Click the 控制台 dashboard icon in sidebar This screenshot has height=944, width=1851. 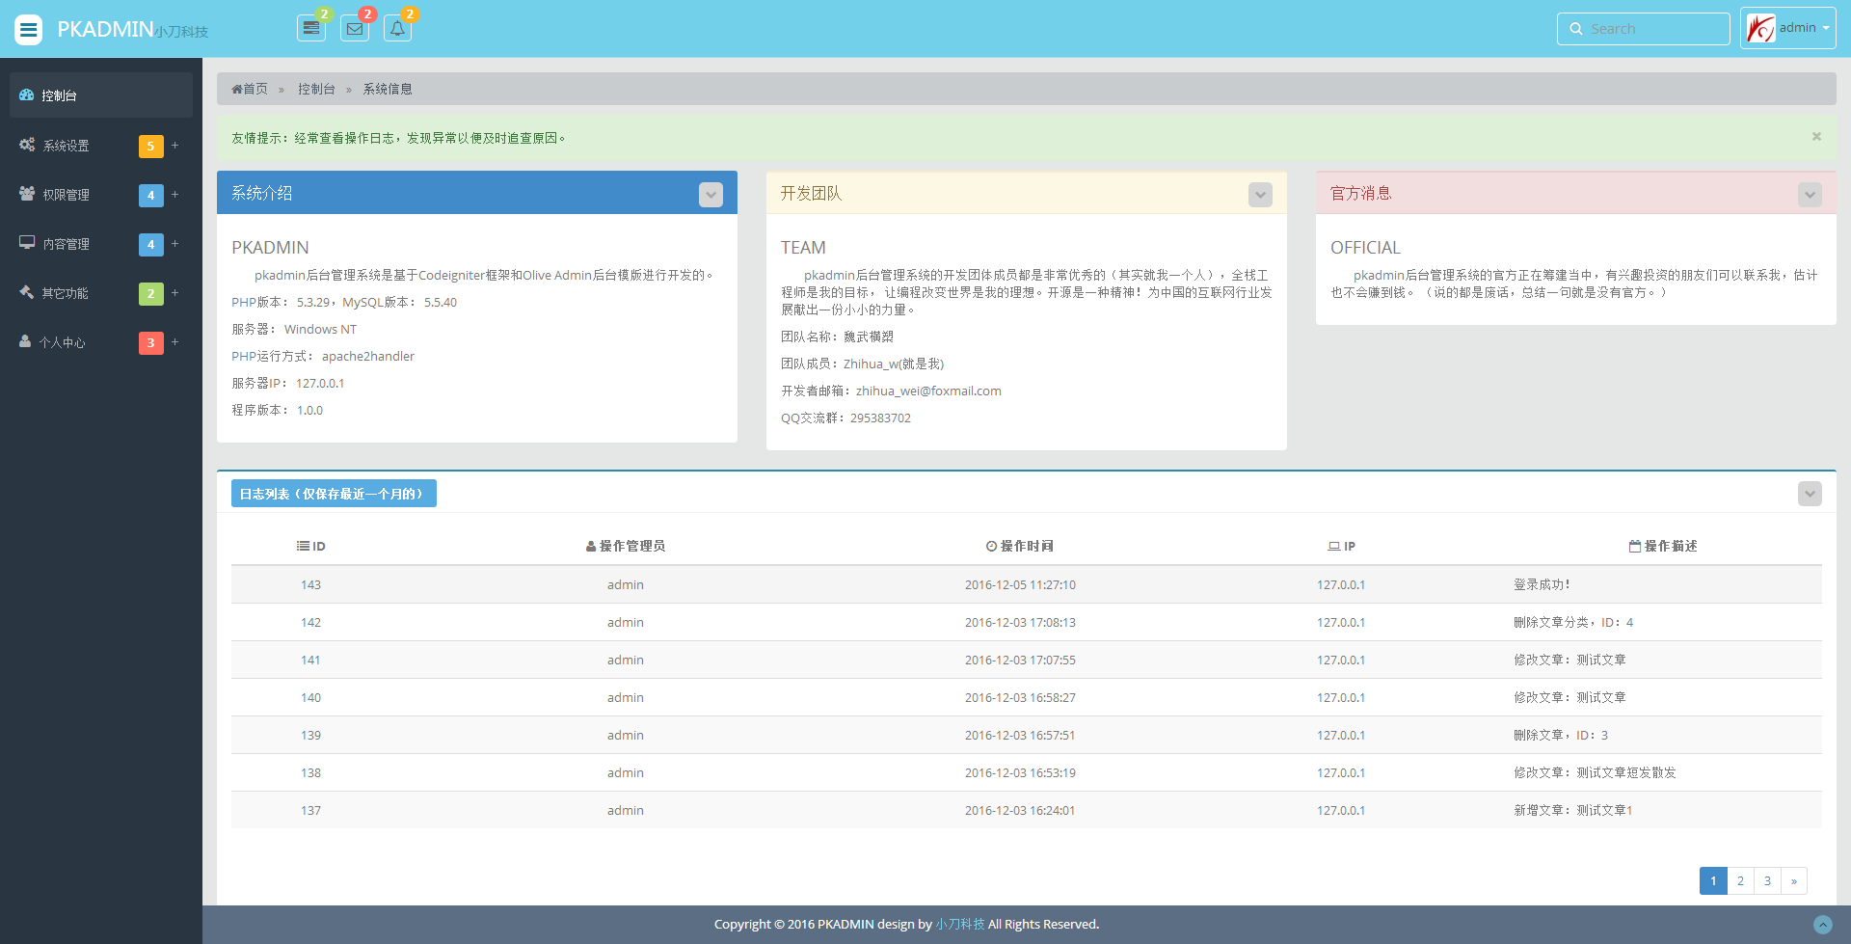pos(27,95)
